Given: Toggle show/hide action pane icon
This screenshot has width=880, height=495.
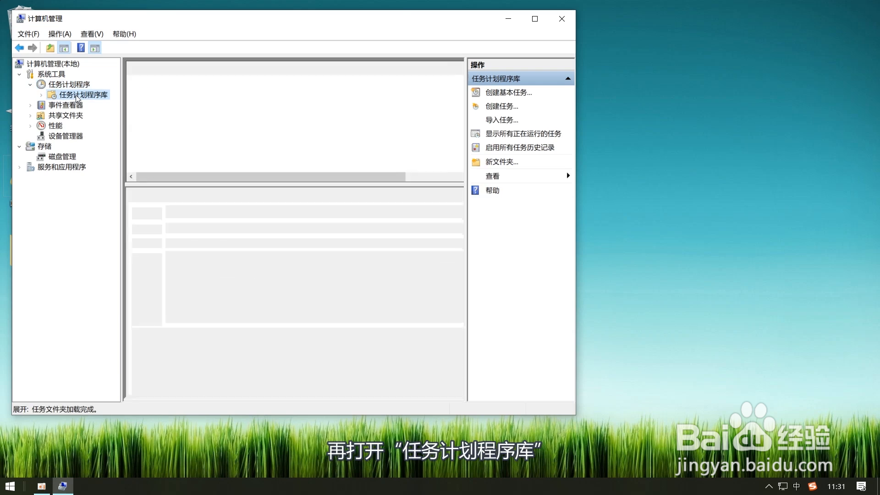Looking at the screenshot, I should click(95, 48).
